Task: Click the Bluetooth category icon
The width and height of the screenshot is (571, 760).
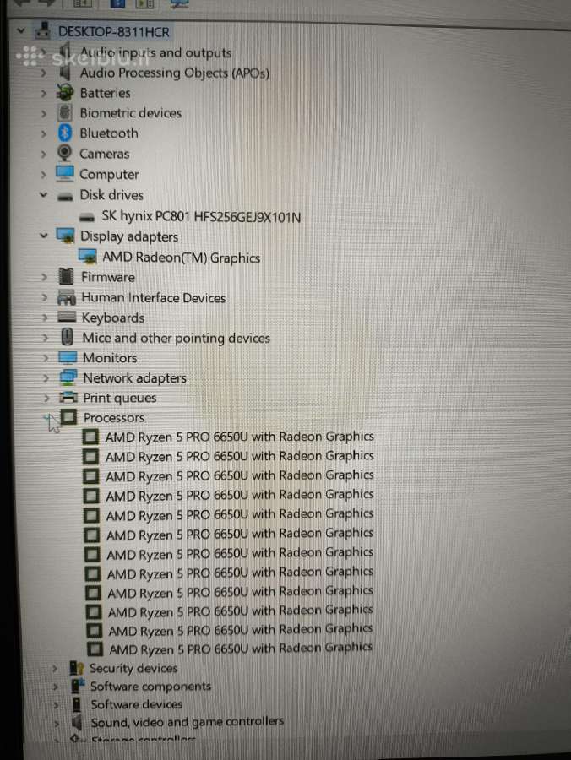Action: click(x=65, y=133)
